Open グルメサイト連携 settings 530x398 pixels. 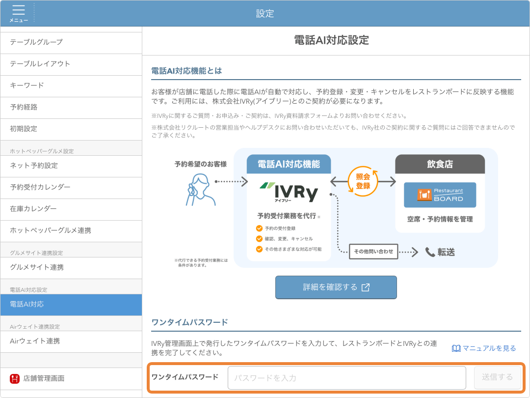pos(71,268)
